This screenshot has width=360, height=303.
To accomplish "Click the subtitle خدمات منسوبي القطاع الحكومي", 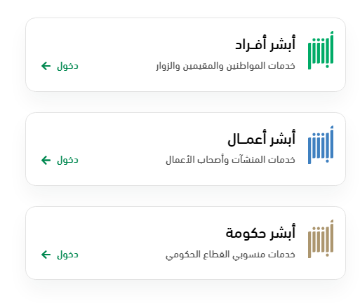I will (230, 255).
